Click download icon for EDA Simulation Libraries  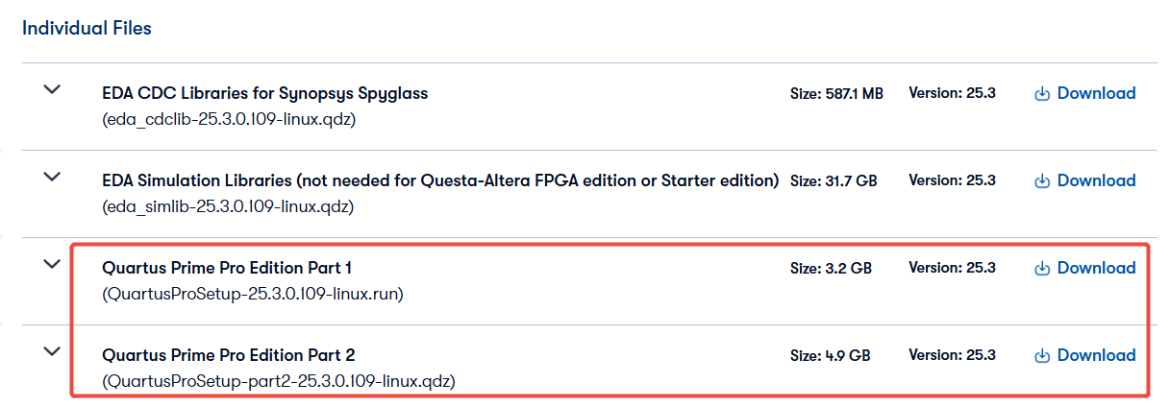1042,181
